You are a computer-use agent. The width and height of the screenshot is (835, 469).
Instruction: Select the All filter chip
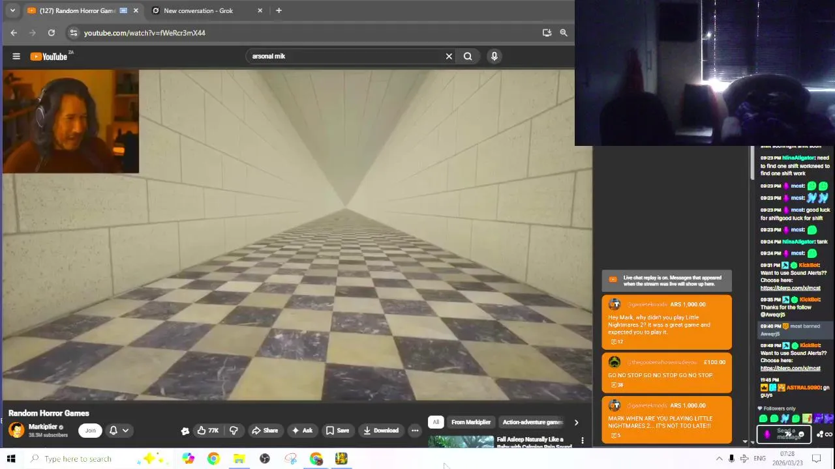tap(436, 422)
